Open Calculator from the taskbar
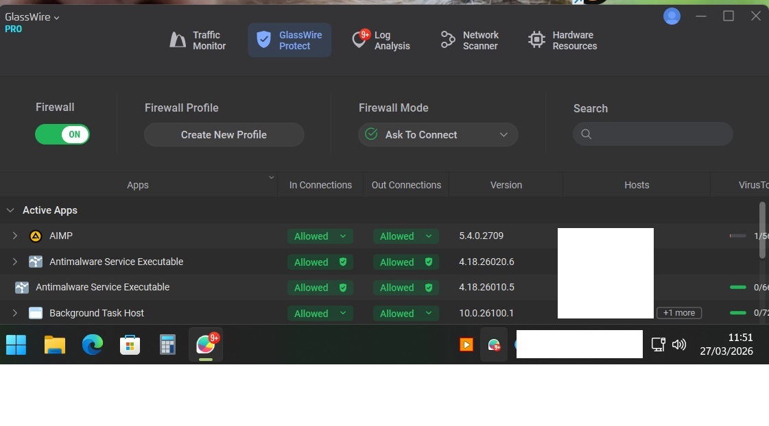 click(x=167, y=344)
